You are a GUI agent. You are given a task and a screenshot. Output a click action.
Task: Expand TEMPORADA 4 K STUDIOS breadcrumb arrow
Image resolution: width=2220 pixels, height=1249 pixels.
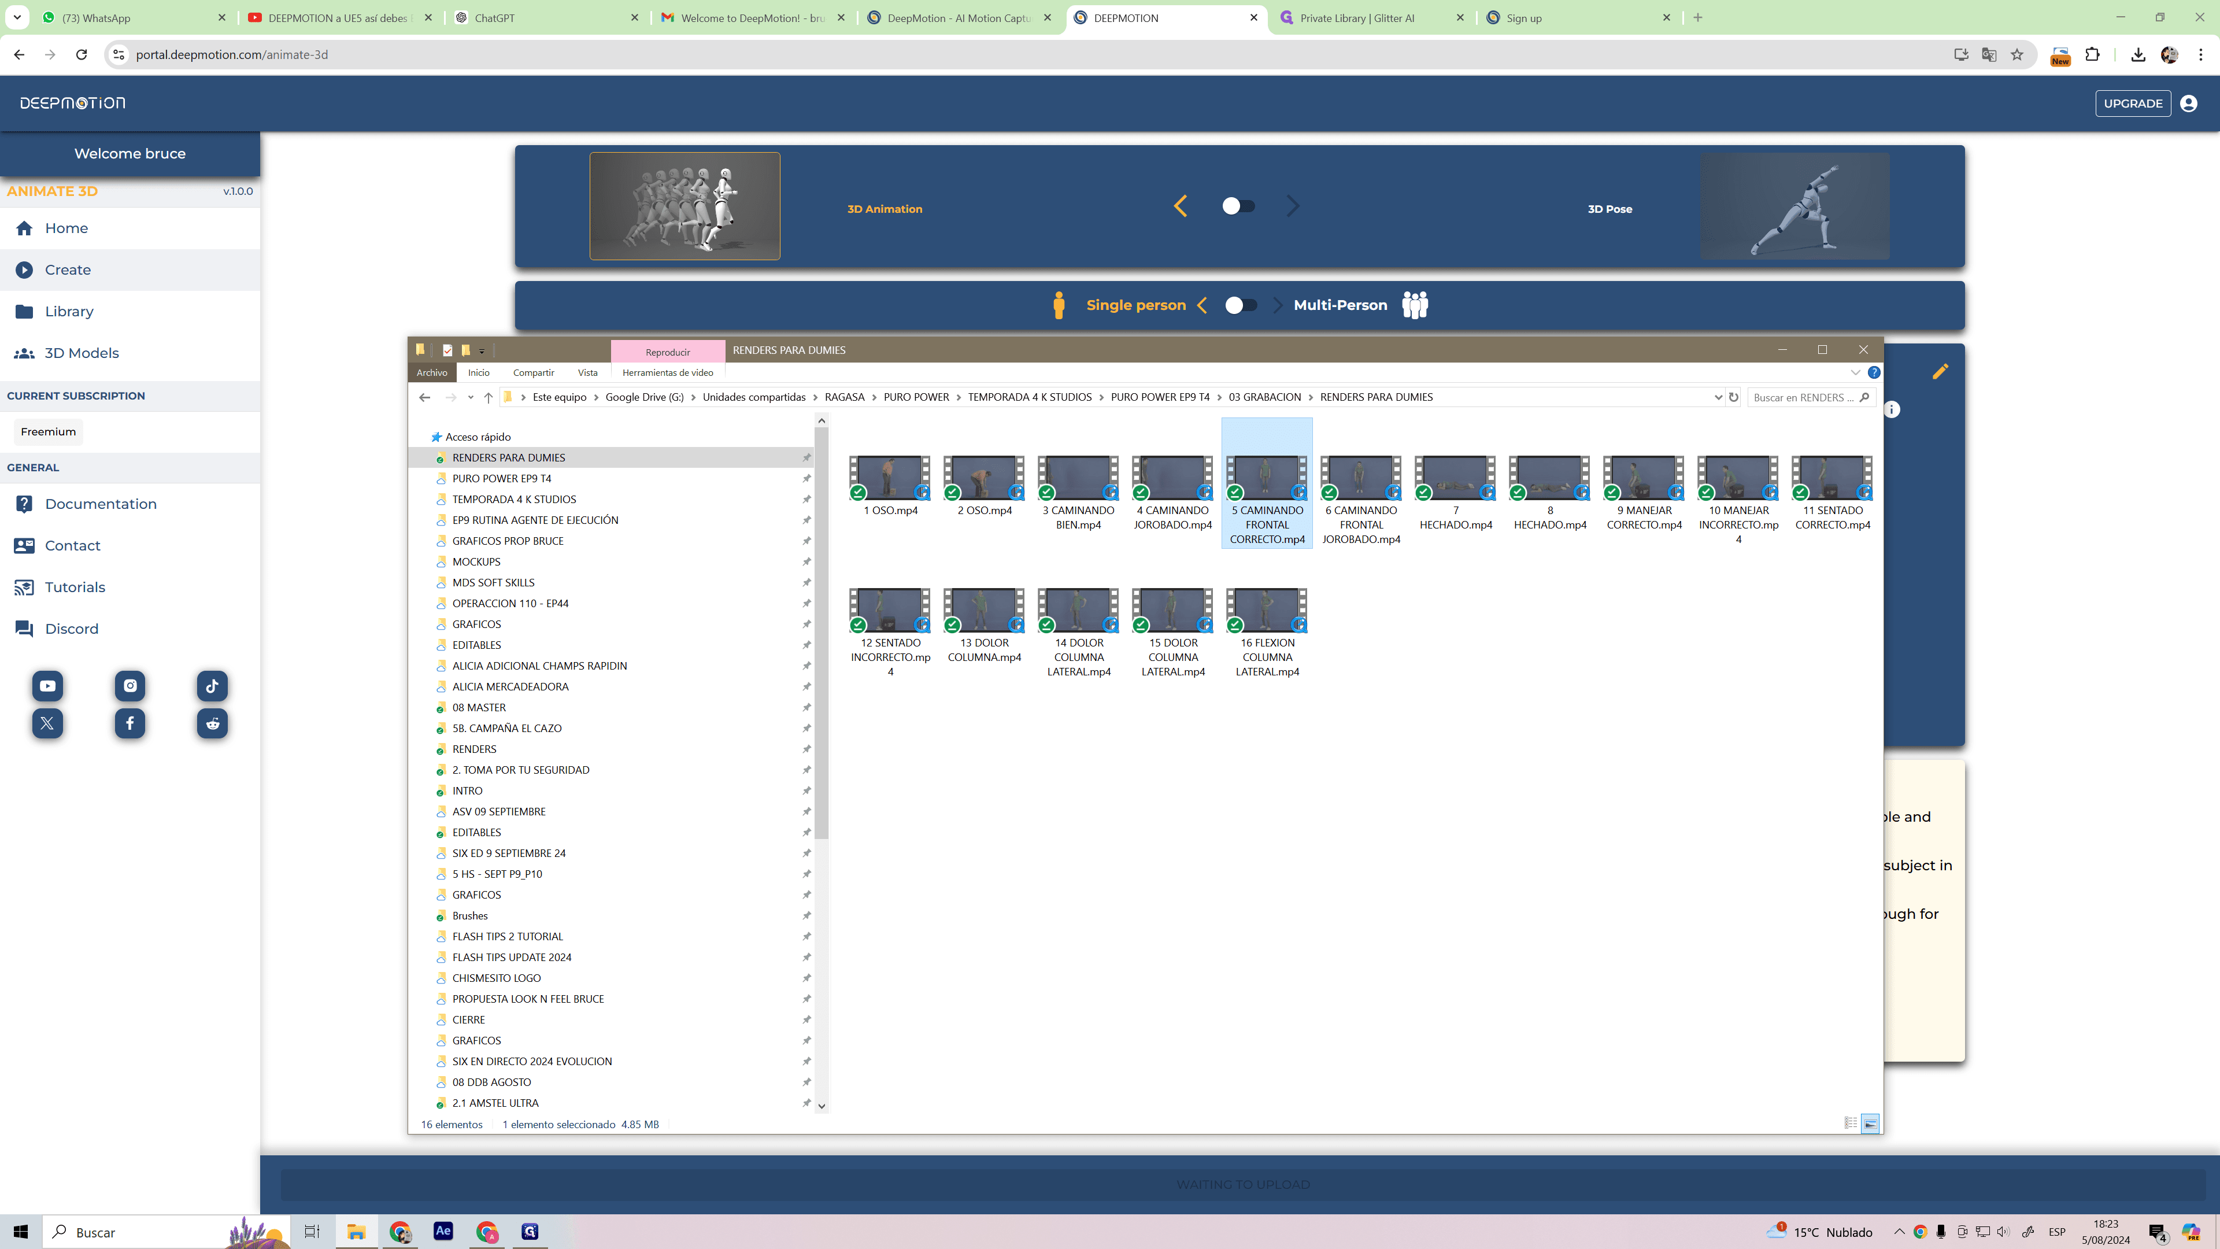click(1101, 397)
